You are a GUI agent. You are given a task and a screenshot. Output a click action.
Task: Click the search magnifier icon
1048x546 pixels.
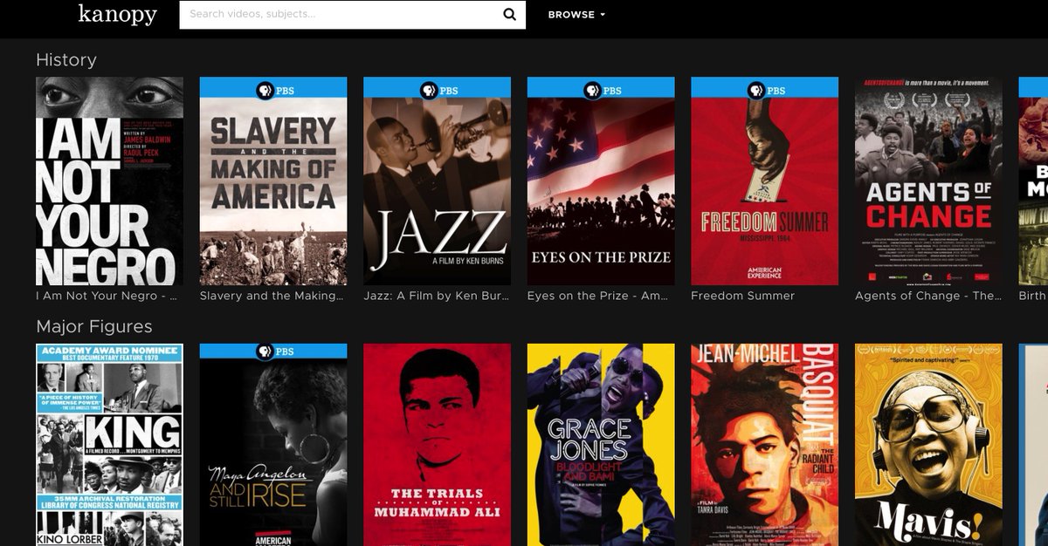pyautogui.click(x=510, y=14)
